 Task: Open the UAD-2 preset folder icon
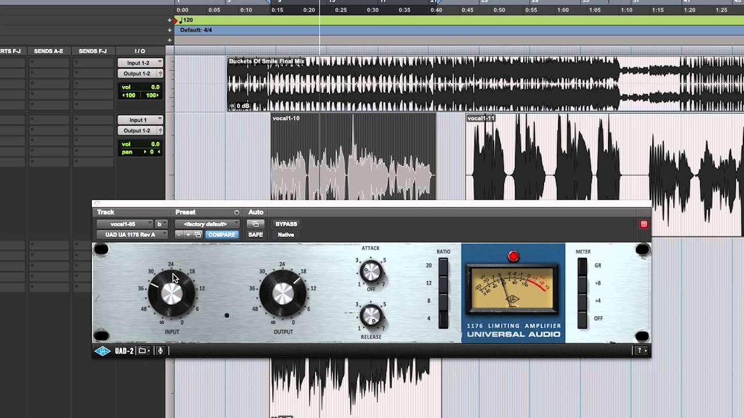point(144,351)
